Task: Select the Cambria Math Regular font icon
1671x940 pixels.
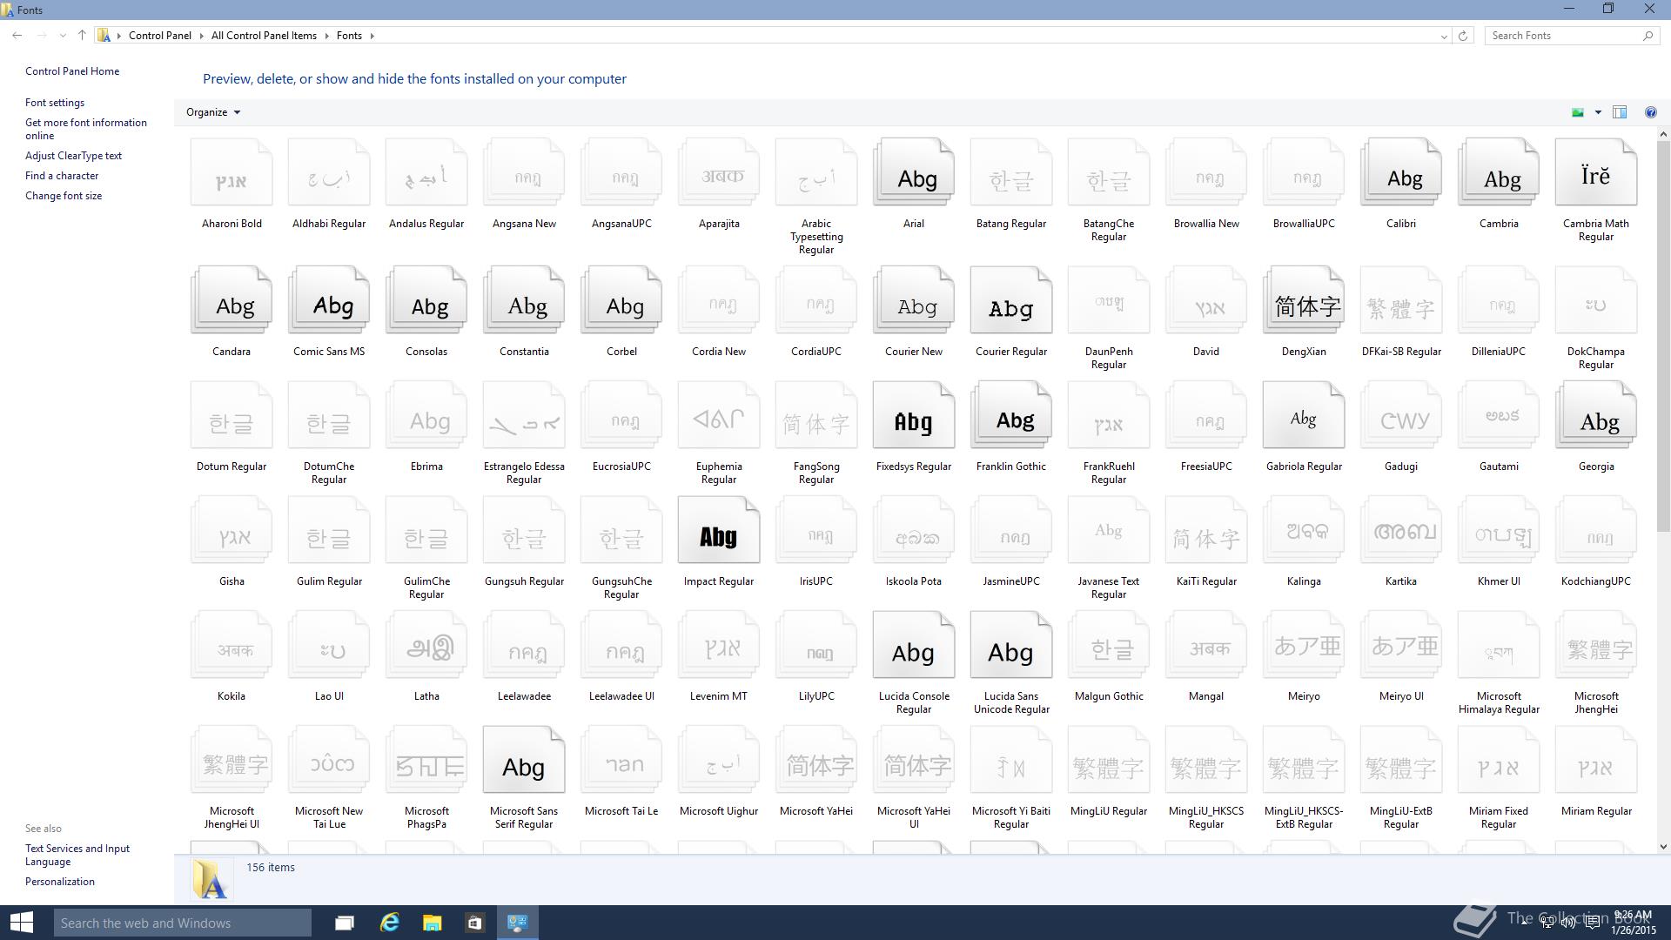Action: 1596,172
